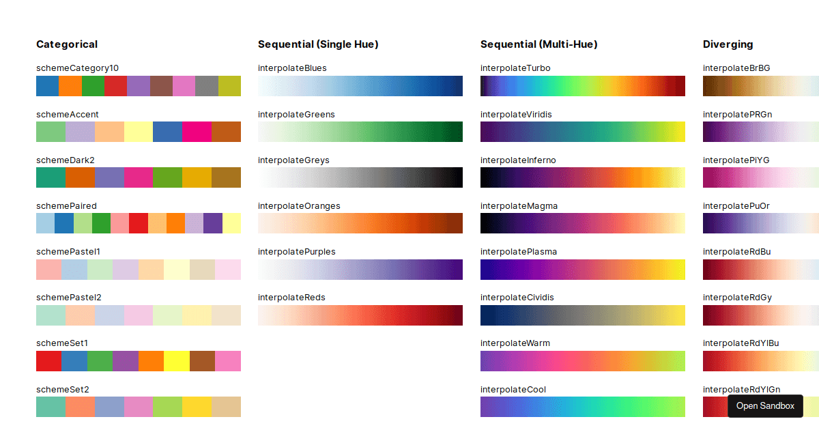Click the schemeCategory10 color bar
This screenshot has height=430, width=819.
pyautogui.click(x=139, y=86)
